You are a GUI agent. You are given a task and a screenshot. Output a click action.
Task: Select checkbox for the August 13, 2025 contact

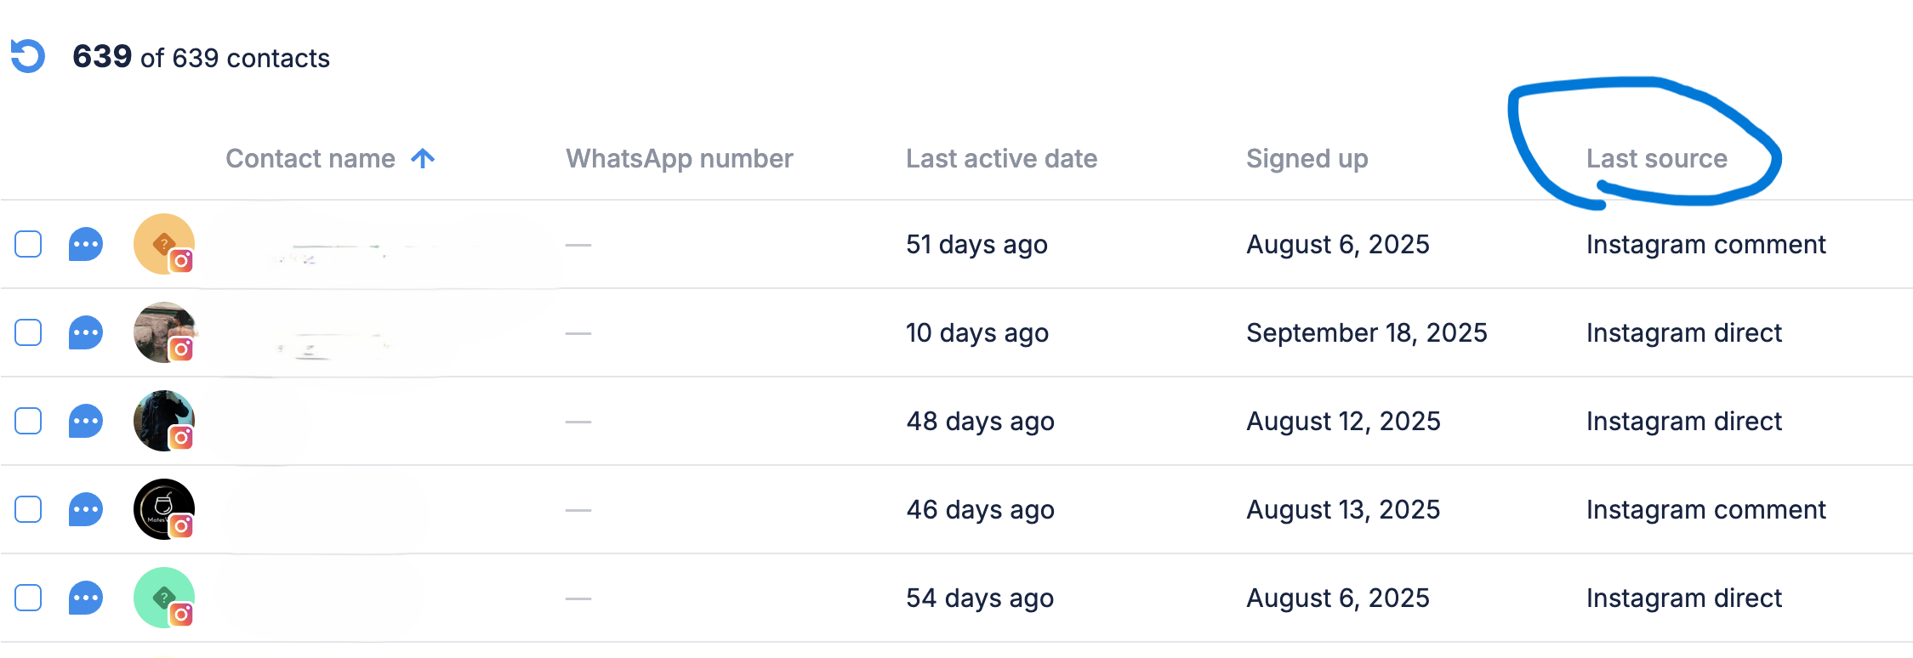coord(28,509)
